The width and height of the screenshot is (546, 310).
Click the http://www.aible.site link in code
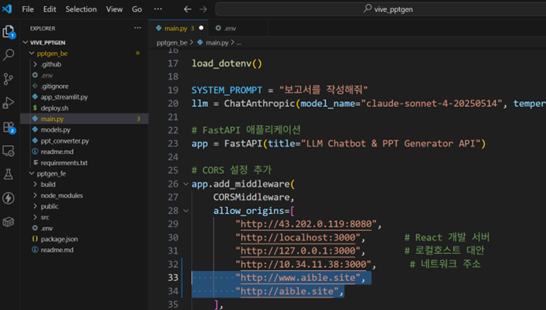(298, 278)
